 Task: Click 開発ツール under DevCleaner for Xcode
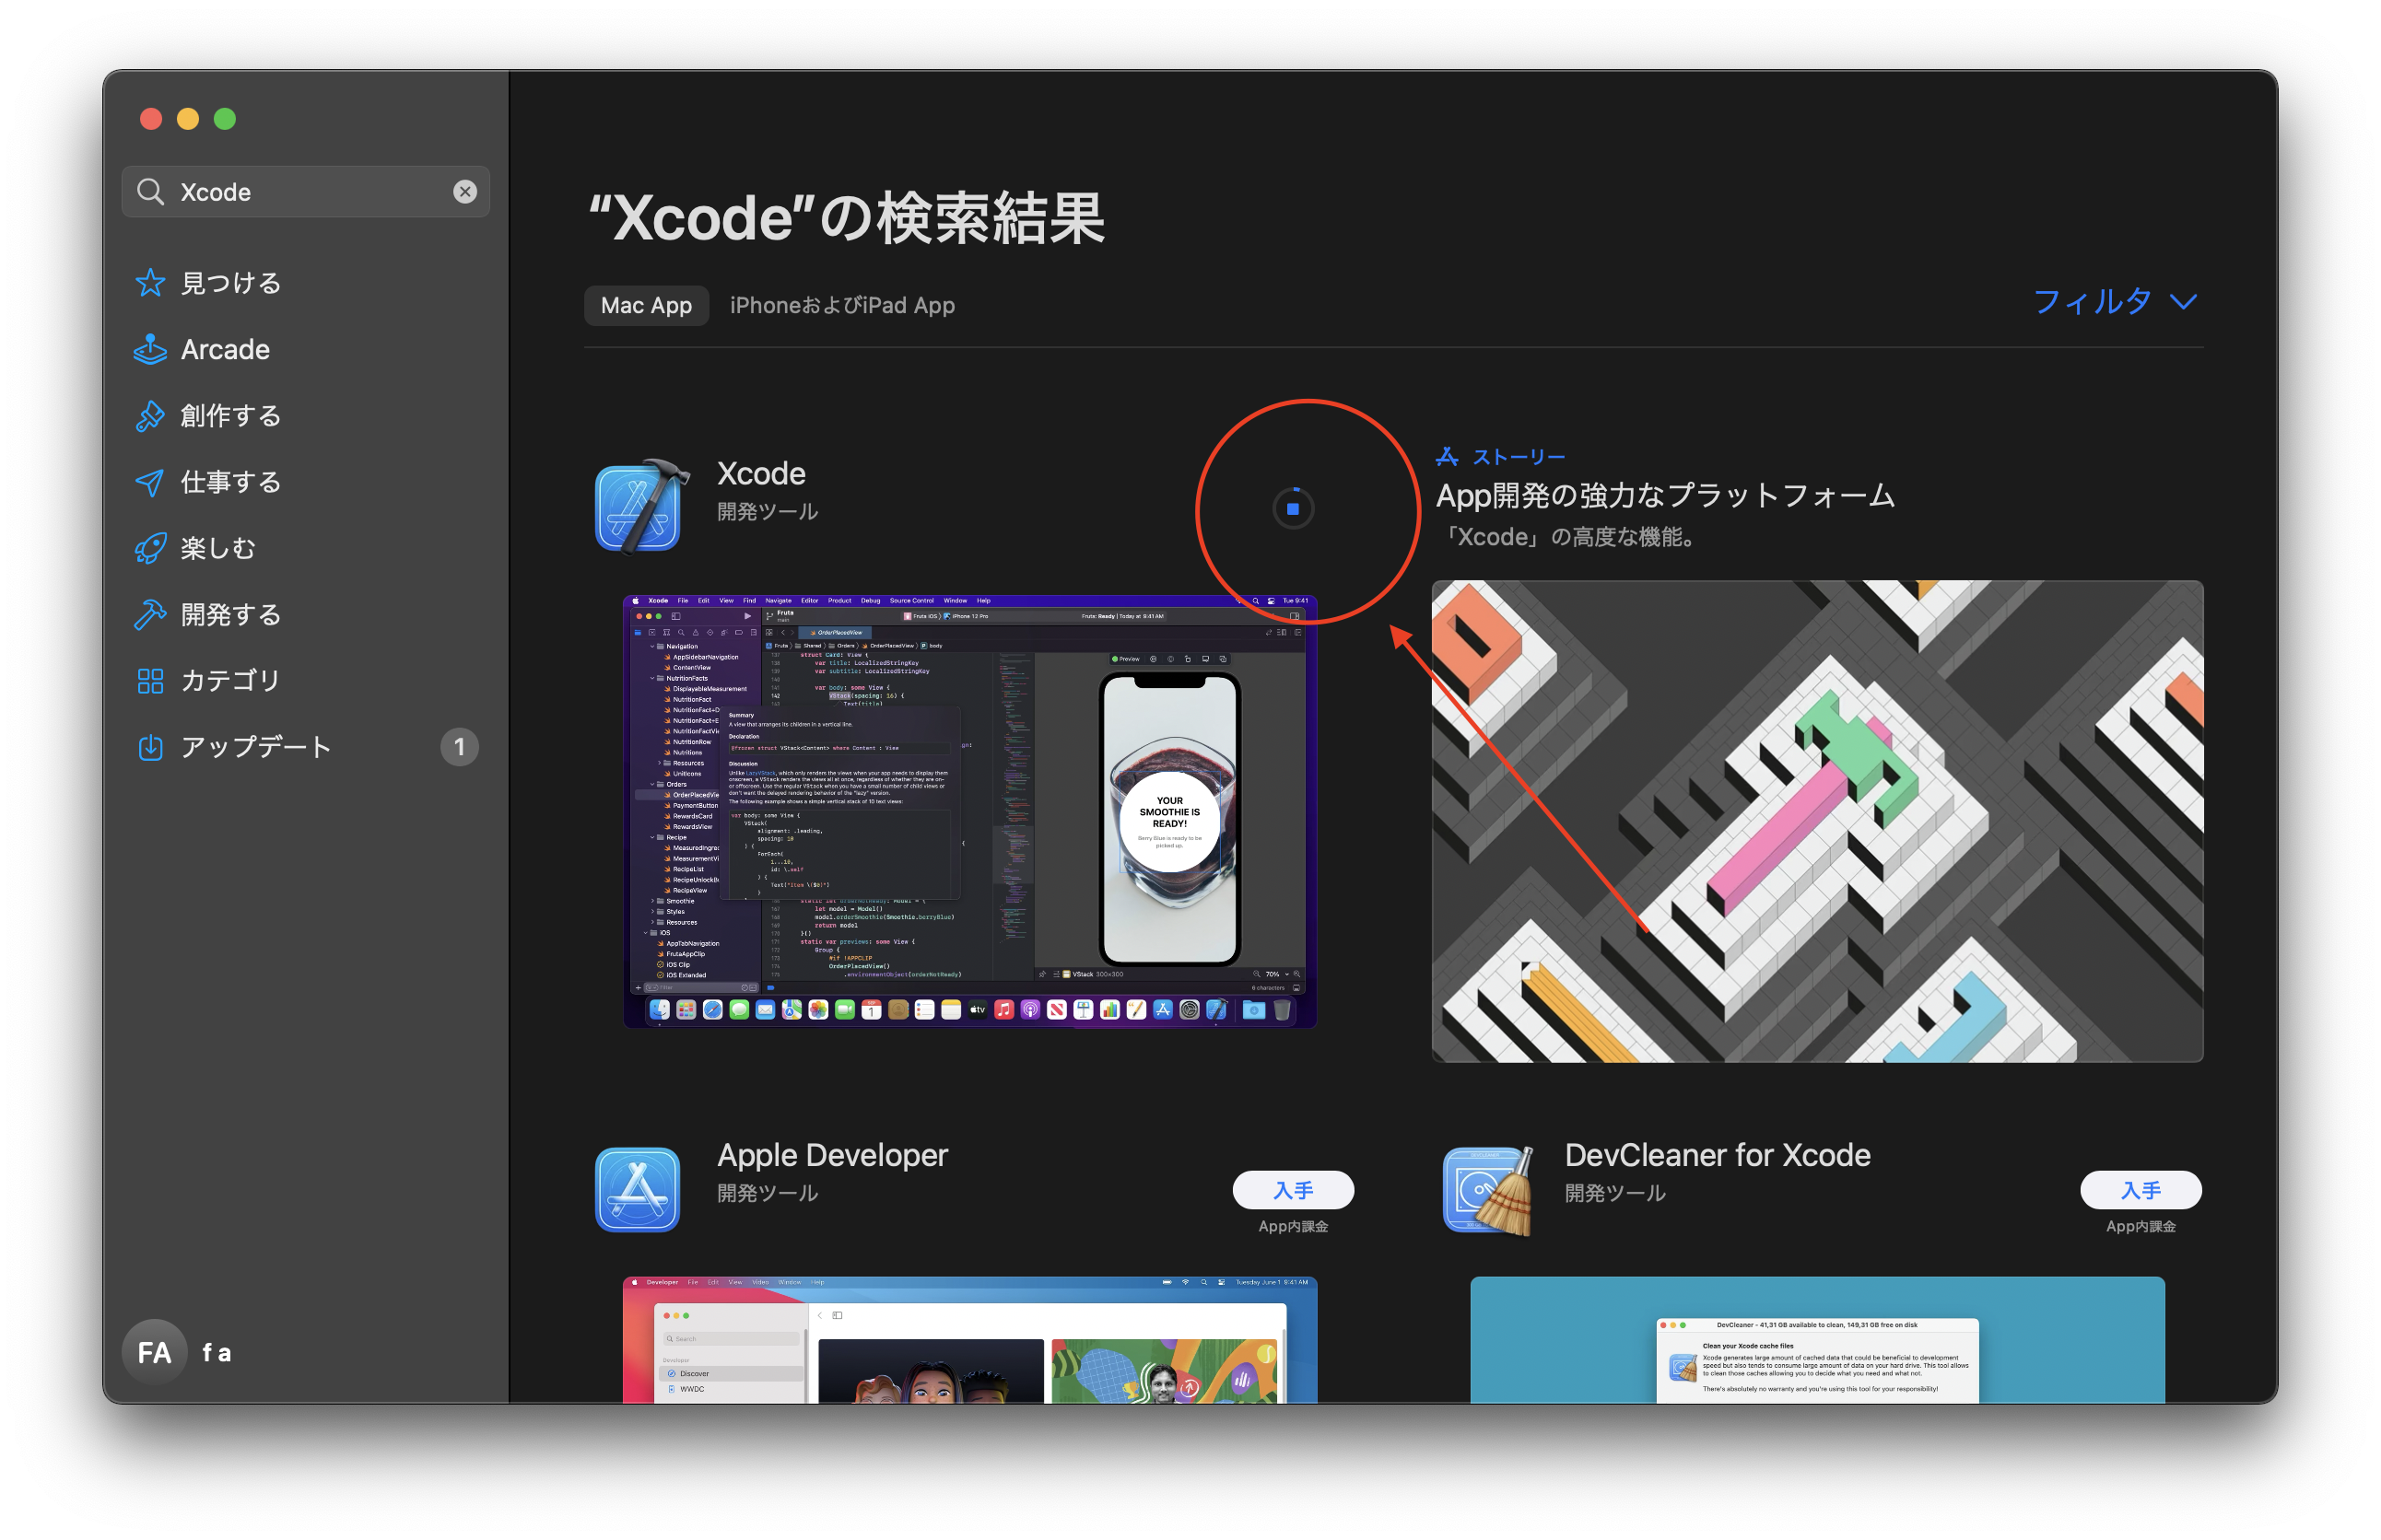coord(1614,1193)
